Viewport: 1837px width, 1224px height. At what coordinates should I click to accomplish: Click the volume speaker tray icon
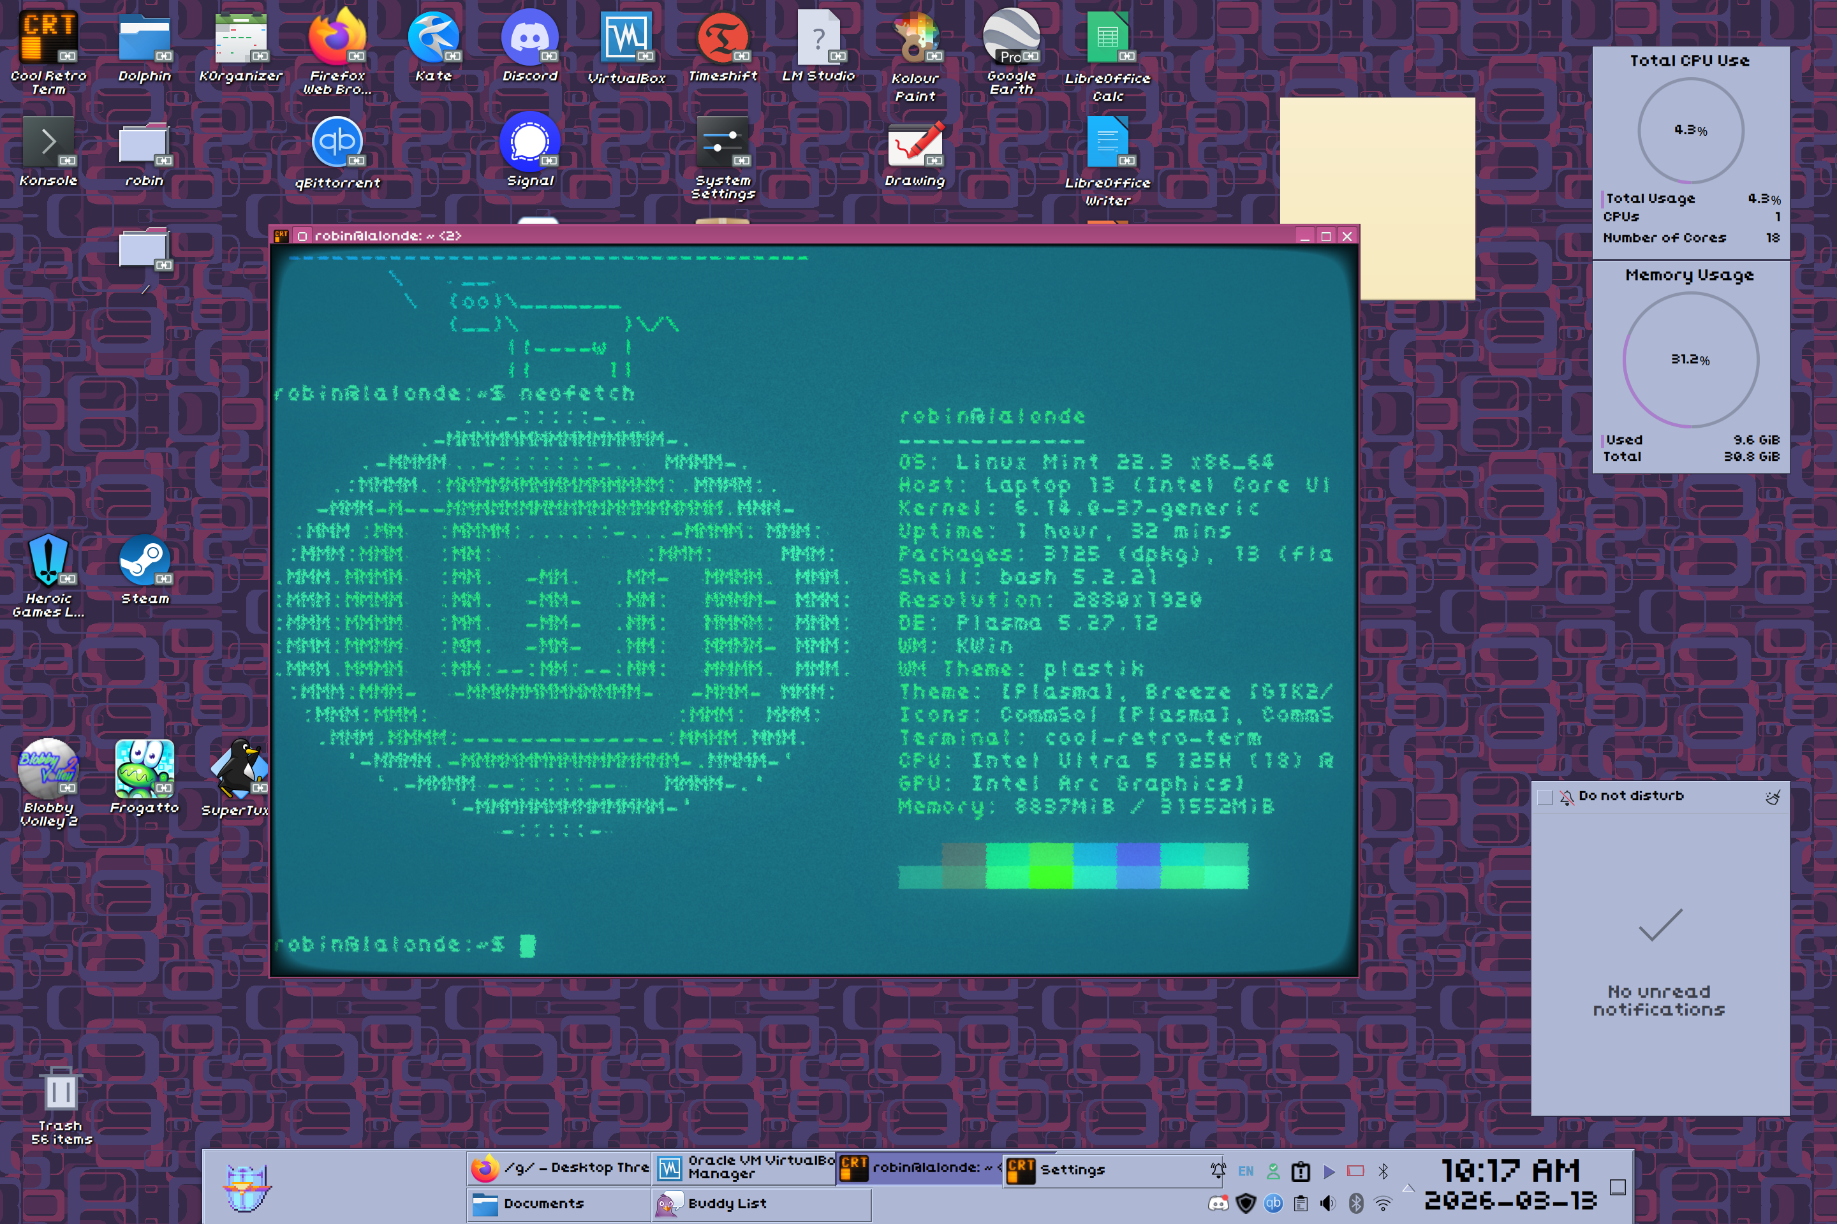click(1327, 1203)
